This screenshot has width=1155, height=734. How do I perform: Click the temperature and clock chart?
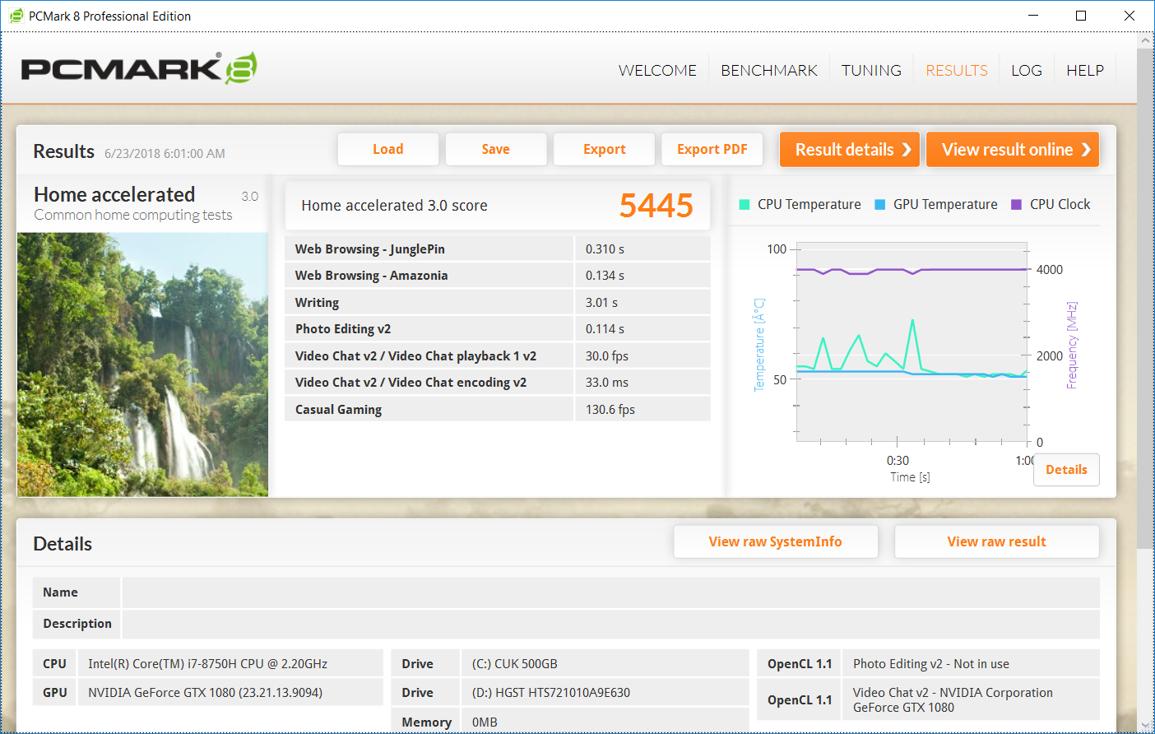point(912,342)
